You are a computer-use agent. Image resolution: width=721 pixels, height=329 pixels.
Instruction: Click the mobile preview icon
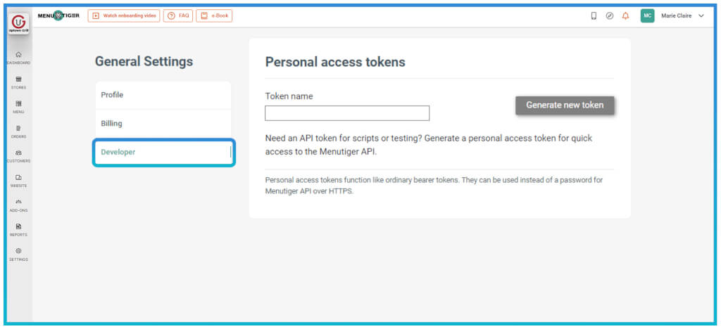click(x=594, y=16)
